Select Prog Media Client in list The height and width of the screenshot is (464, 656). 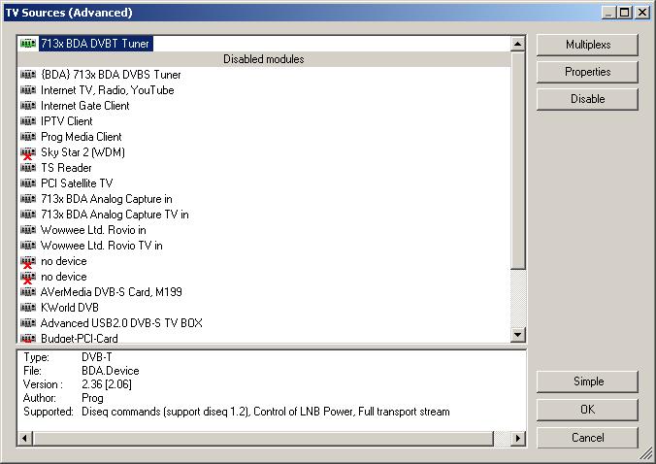[81, 137]
